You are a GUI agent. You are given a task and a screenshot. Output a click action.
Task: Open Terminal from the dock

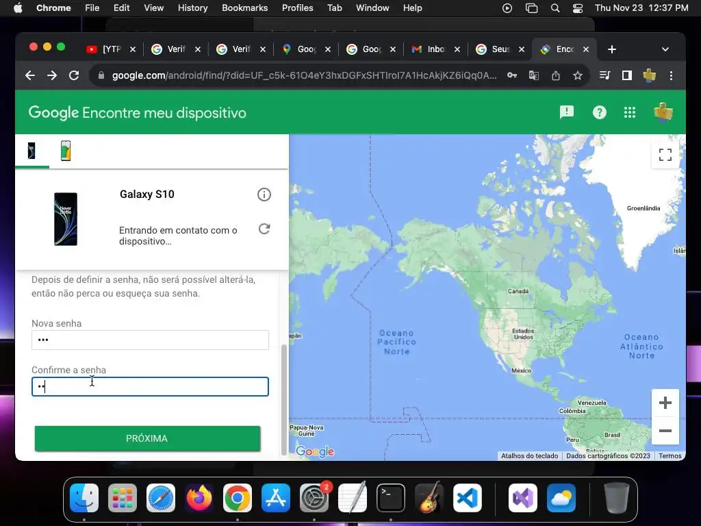pos(391,498)
